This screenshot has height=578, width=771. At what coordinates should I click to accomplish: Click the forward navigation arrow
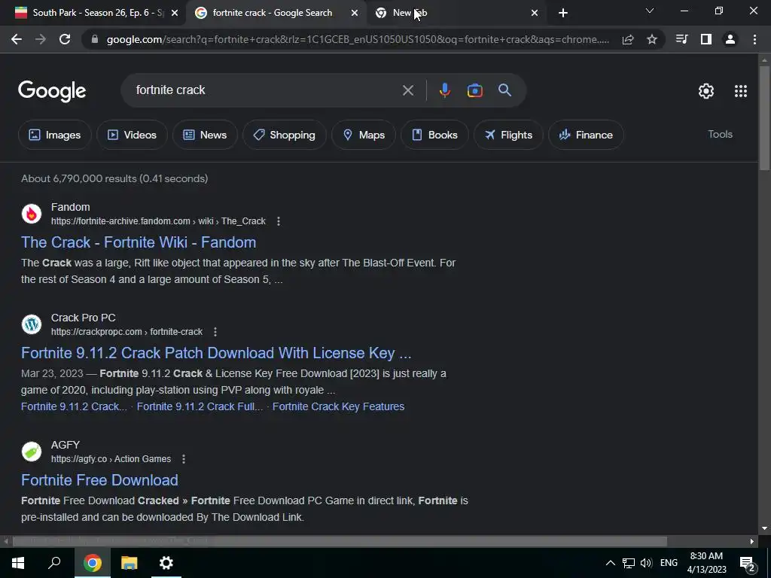point(41,39)
